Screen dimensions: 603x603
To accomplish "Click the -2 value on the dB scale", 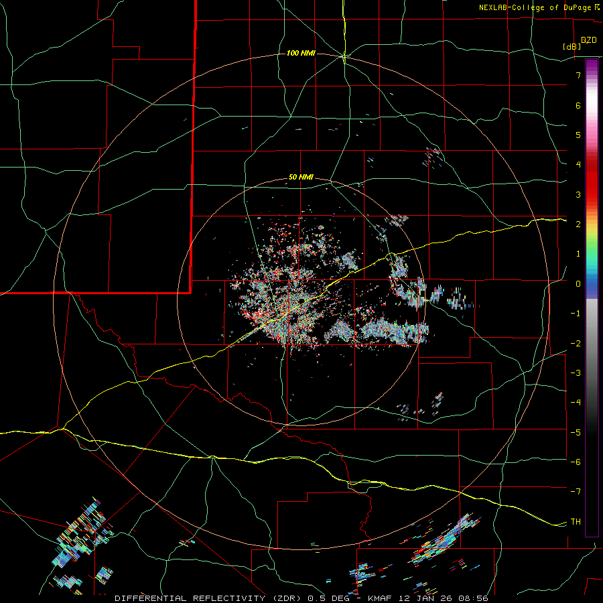I will [x=576, y=344].
